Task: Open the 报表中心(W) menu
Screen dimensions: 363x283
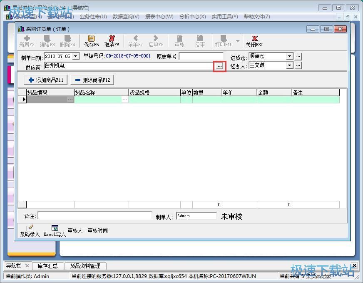Action: 159,17
